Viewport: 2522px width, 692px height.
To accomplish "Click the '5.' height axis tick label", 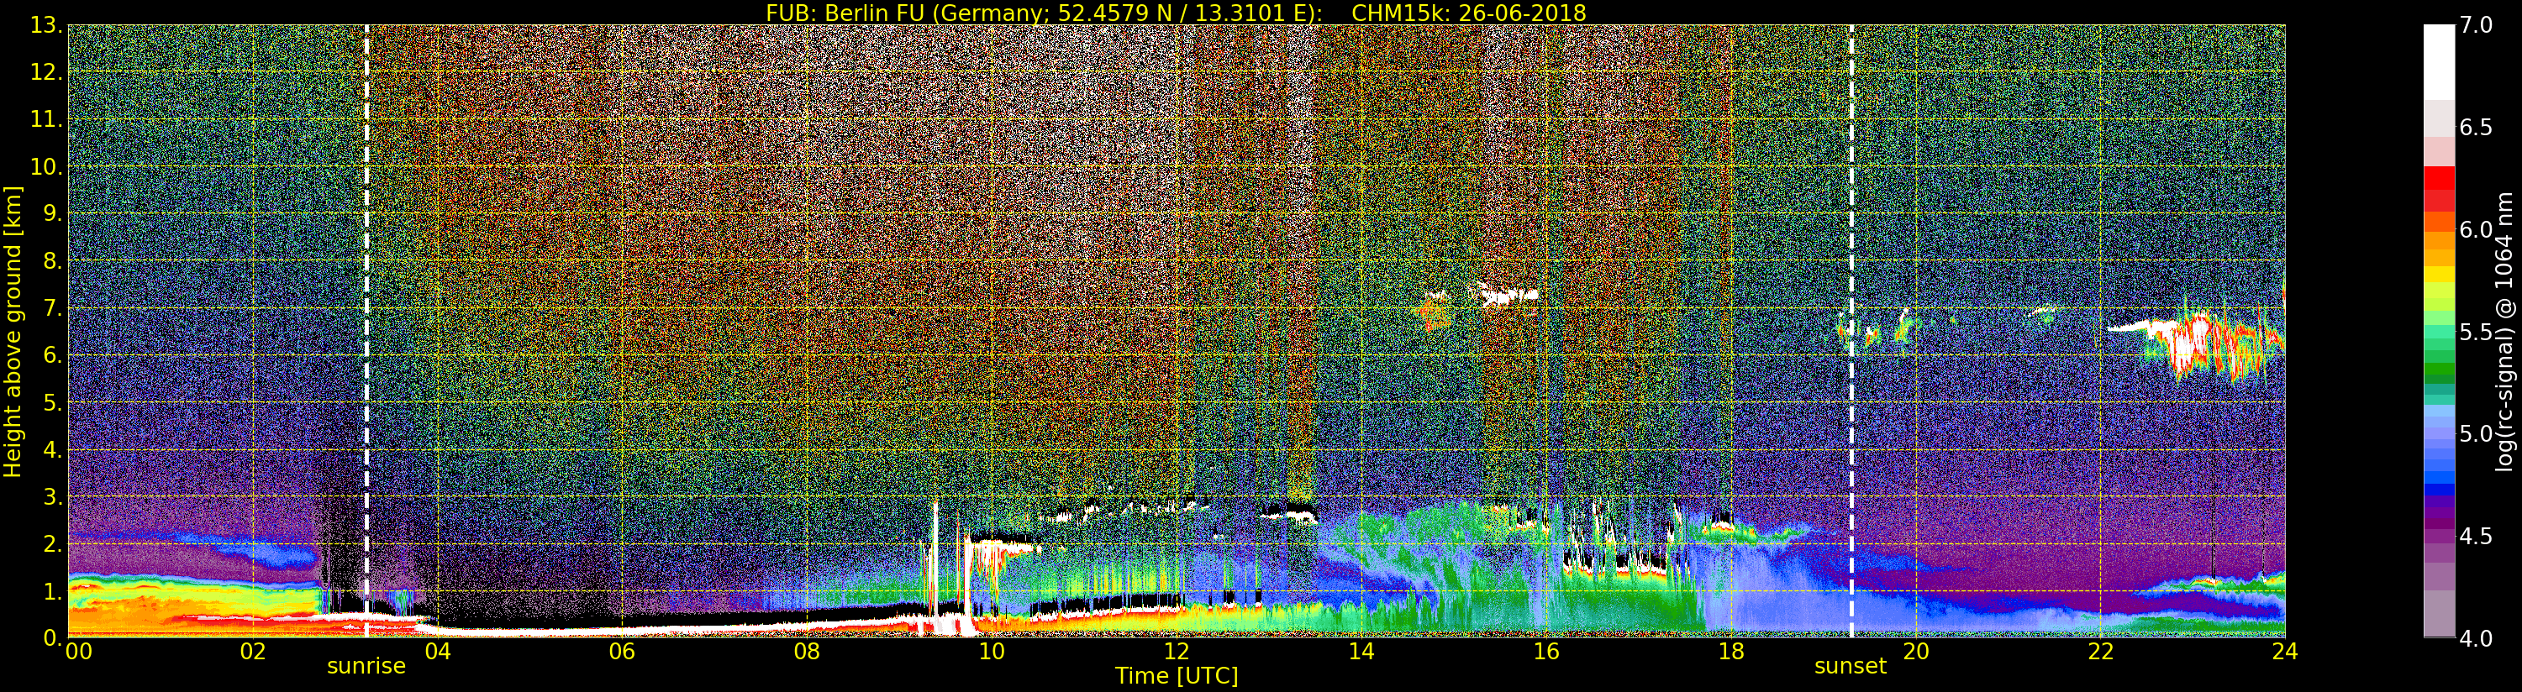I will click(x=53, y=402).
